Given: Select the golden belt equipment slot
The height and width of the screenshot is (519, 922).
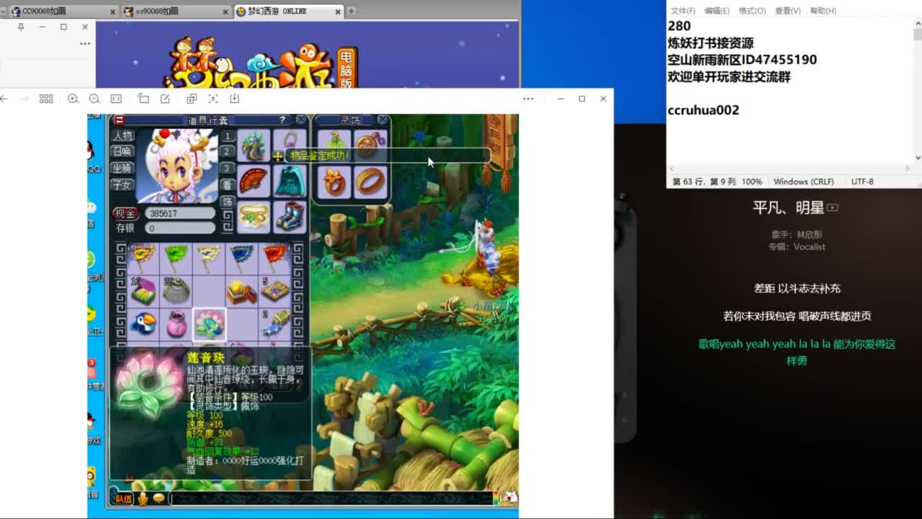Looking at the screenshot, I should tap(254, 216).
